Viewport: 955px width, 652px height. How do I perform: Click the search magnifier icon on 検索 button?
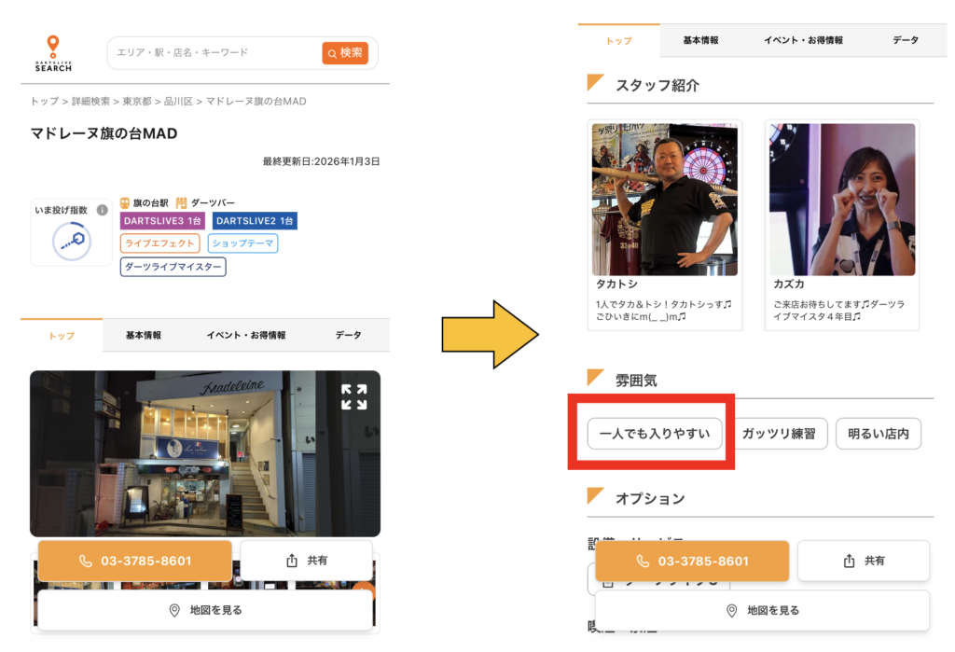click(331, 53)
